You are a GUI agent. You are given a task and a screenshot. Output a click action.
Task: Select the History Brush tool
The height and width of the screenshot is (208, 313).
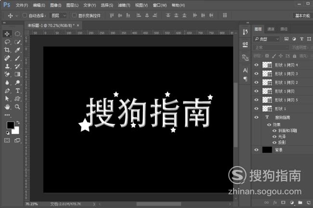tap(17, 66)
